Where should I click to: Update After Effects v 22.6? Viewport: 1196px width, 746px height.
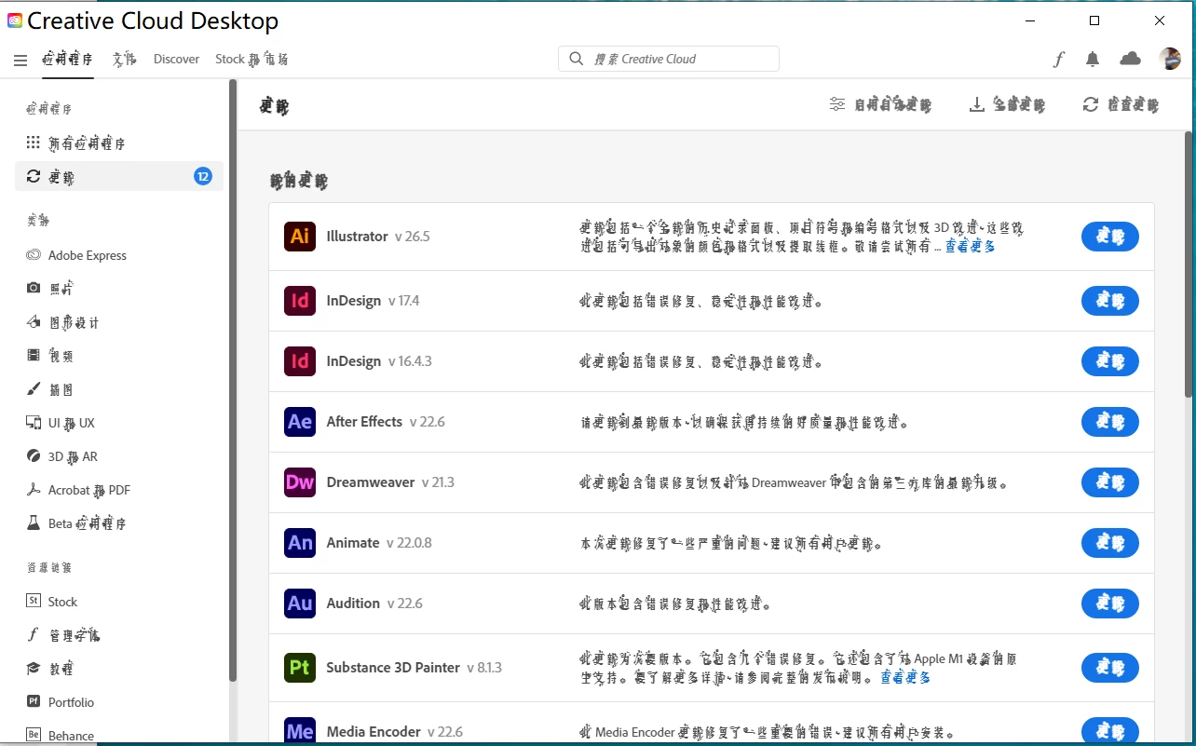click(1109, 422)
